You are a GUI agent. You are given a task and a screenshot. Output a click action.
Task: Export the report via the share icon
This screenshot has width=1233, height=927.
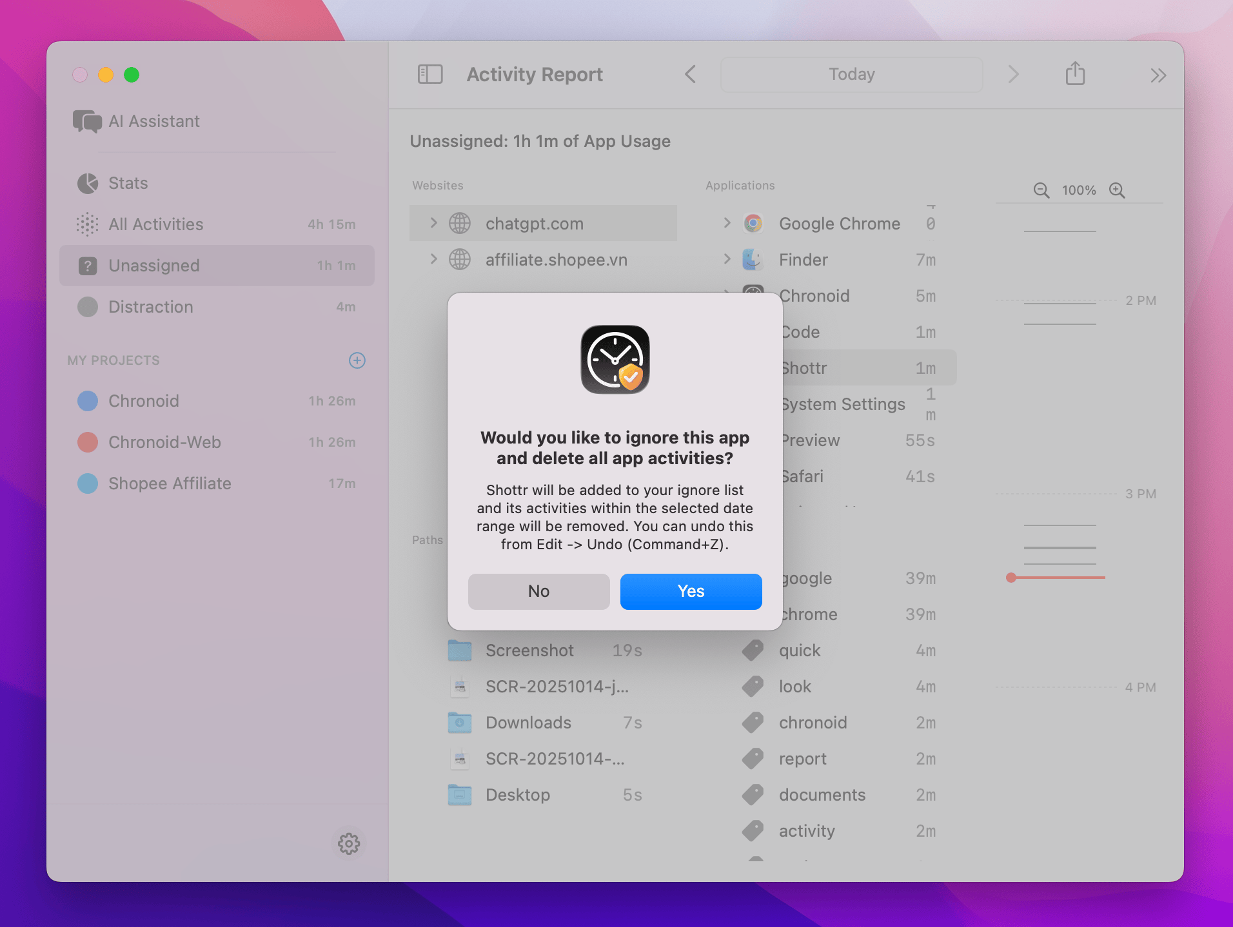point(1074,73)
